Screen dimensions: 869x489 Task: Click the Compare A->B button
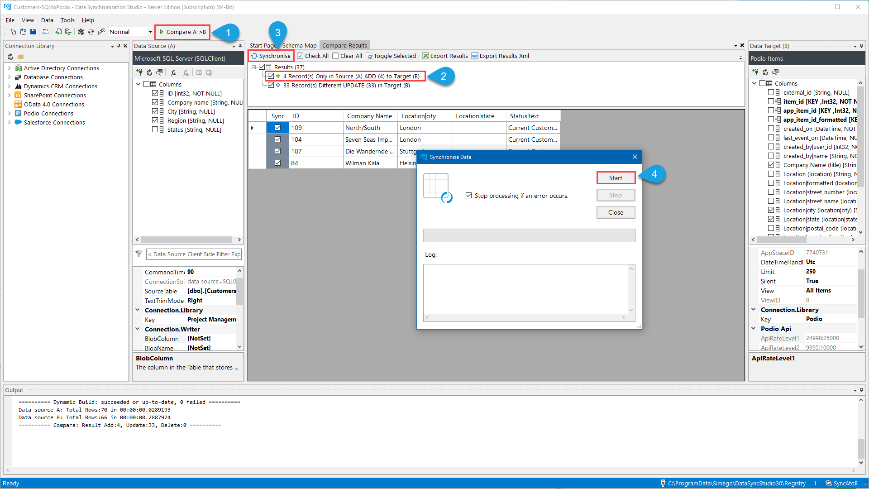click(182, 32)
